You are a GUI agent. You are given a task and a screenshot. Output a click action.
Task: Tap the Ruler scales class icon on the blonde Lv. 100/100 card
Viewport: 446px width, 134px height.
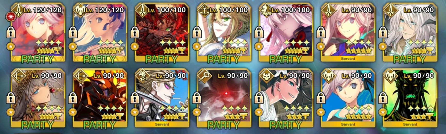tap(204, 10)
